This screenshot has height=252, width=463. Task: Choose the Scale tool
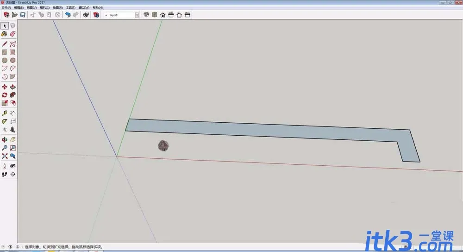pos(5,103)
